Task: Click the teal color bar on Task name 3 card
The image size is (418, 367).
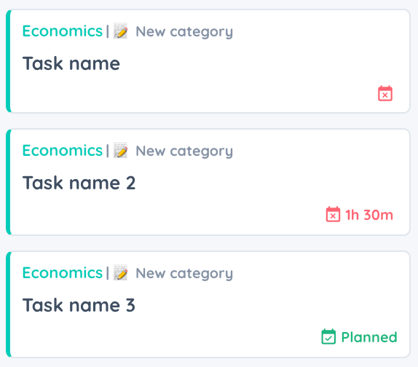Action: pos(9,304)
